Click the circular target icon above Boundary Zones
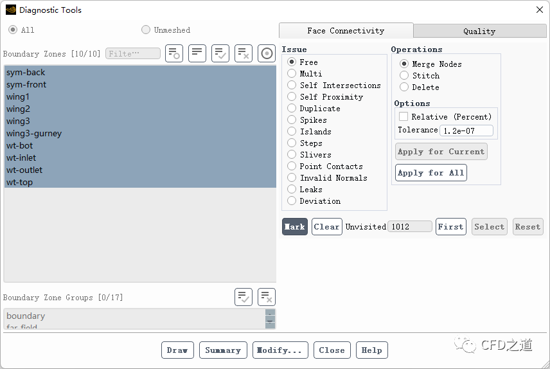The width and height of the screenshot is (550, 369). (267, 53)
